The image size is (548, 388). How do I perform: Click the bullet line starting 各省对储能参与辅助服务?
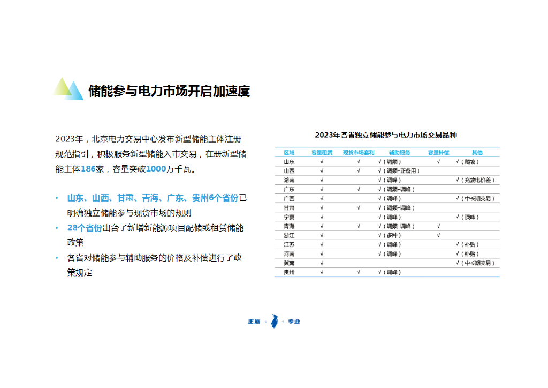click(x=154, y=258)
